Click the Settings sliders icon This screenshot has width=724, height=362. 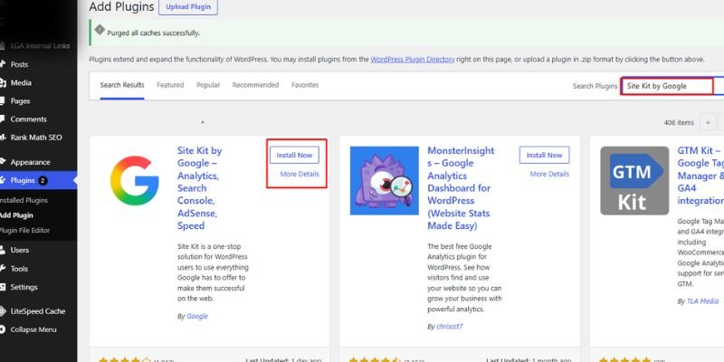pyautogui.click(x=3, y=287)
